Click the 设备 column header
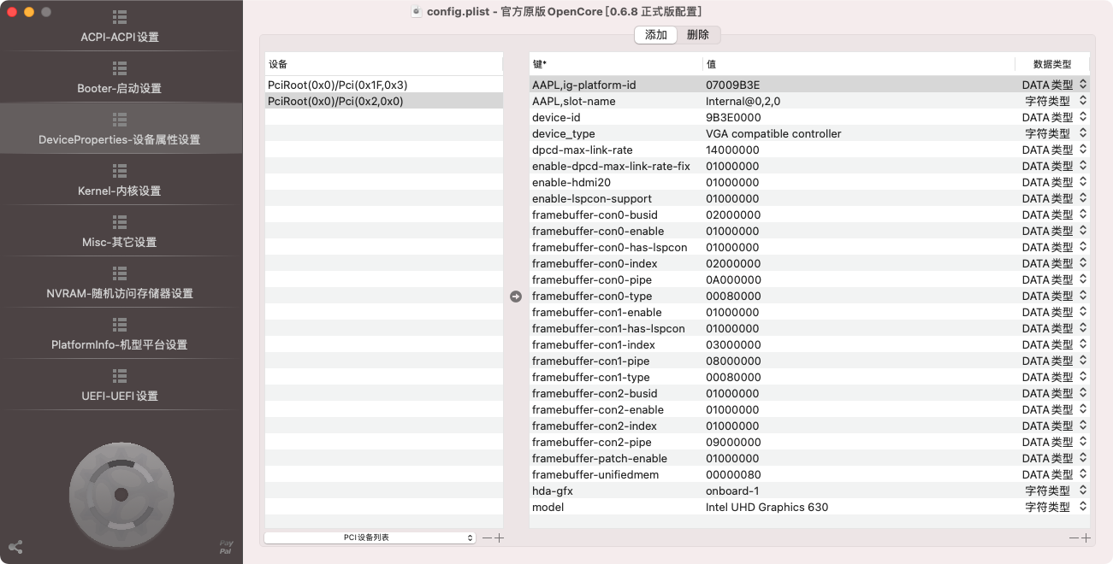 (384, 64)
